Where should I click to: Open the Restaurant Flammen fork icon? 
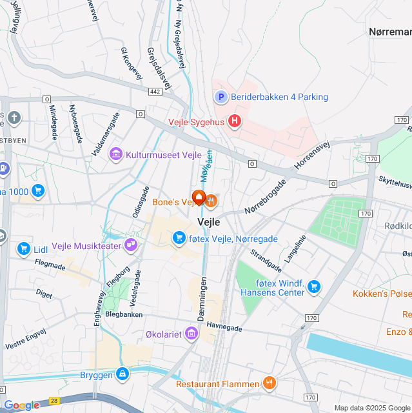270,383
